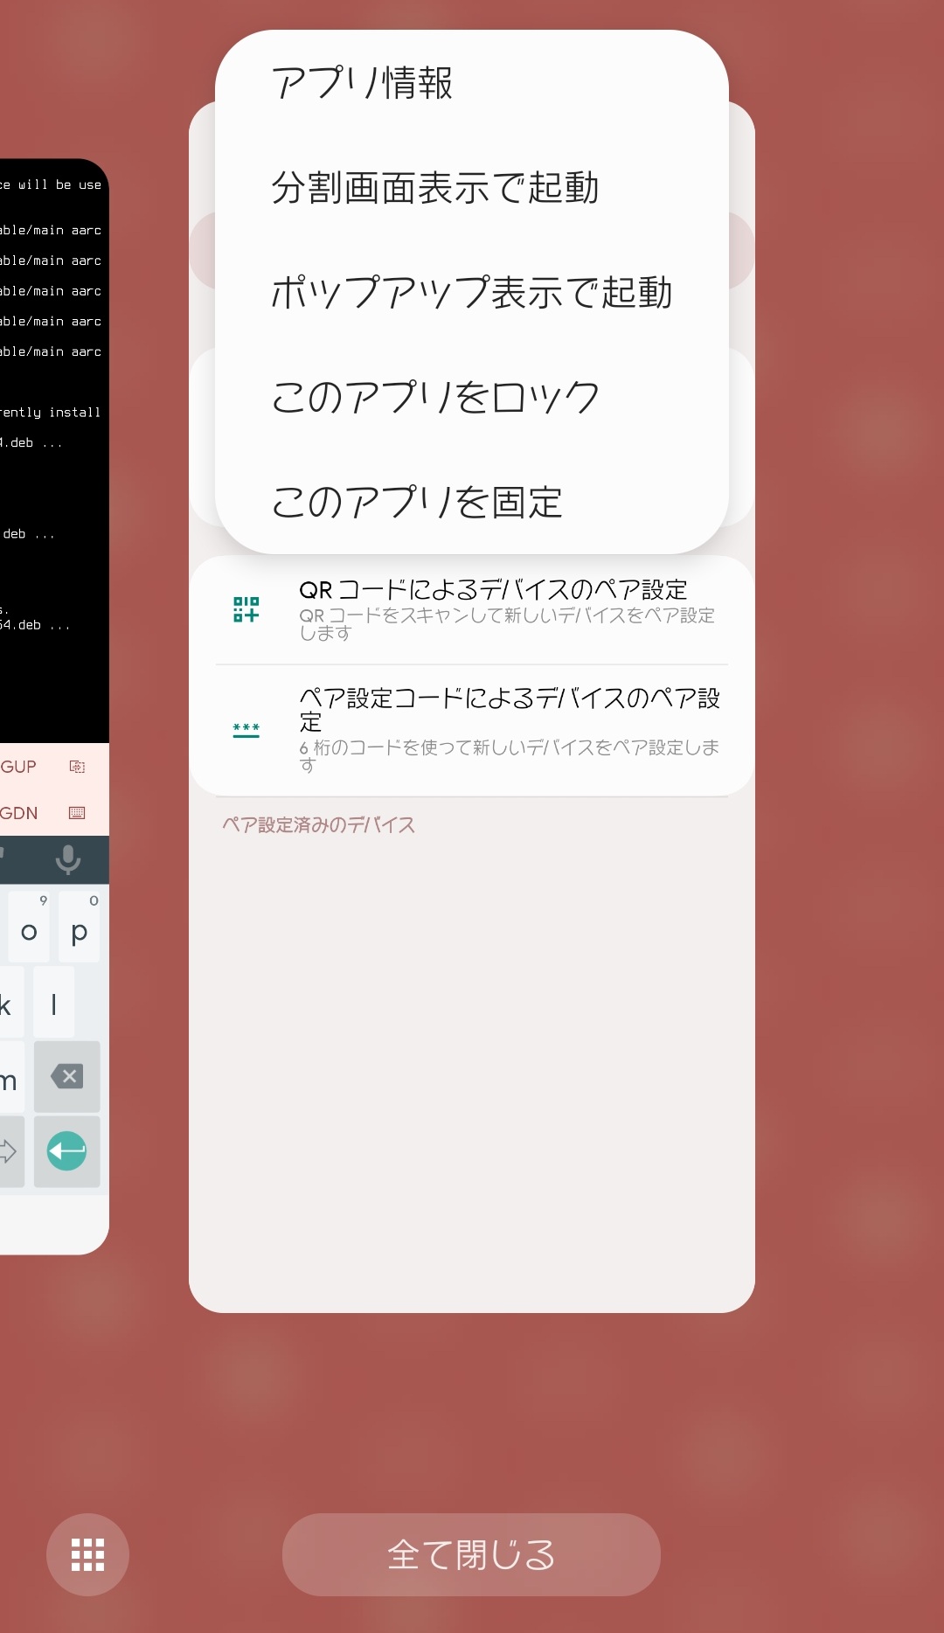Select 分割画面表示で起動 menu option
Screen dimensions: 944x1633
(434, 188)
